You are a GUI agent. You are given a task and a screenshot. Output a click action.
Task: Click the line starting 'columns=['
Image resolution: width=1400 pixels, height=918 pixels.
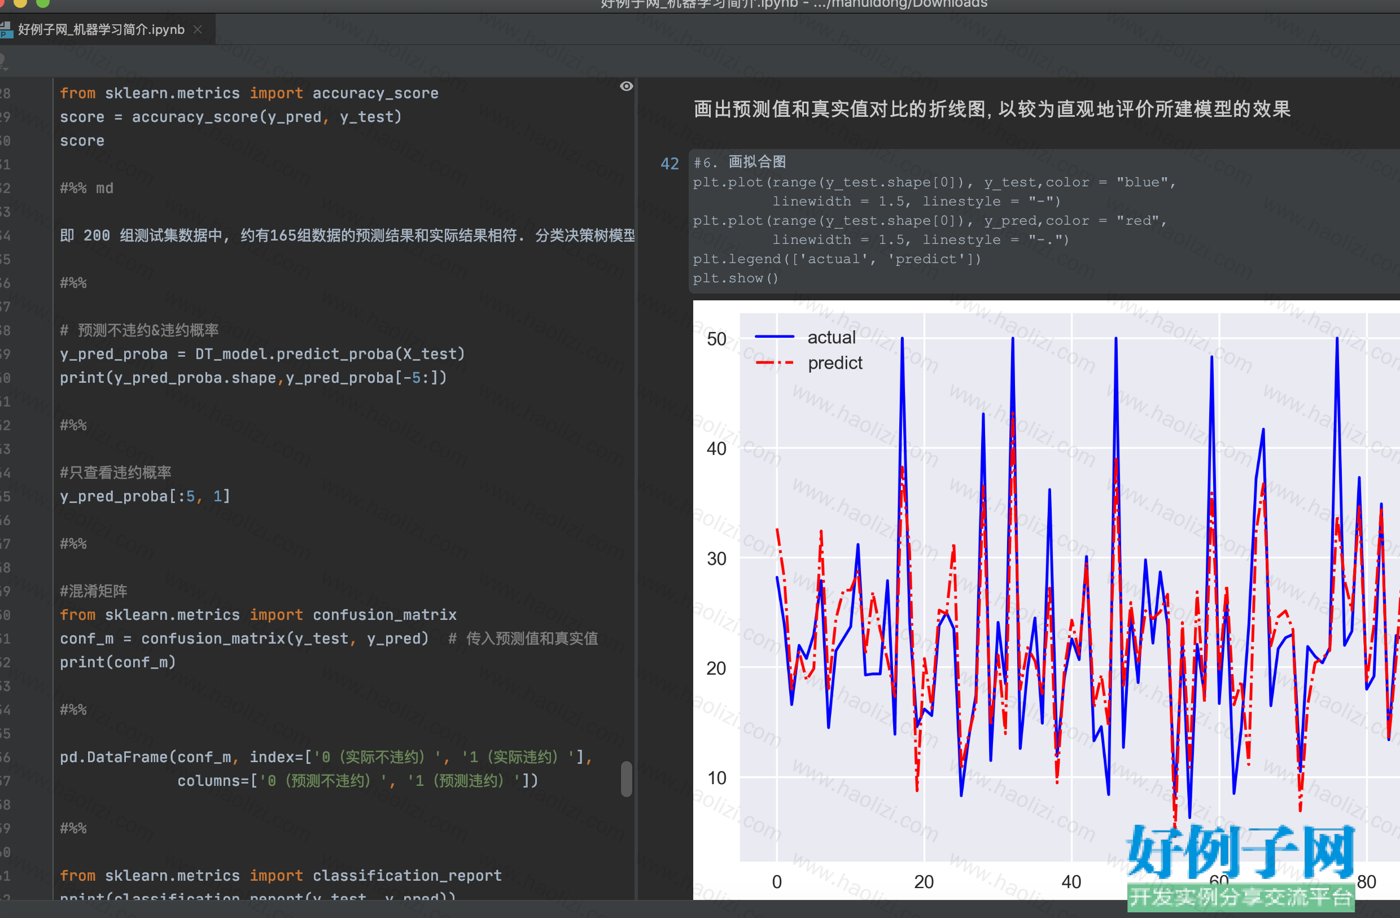point(358,780)
